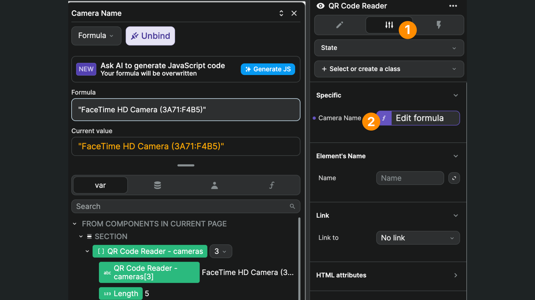Open the cameras item count dropdown showing 3
Screen dimensions: 535x300
[220, 251]
